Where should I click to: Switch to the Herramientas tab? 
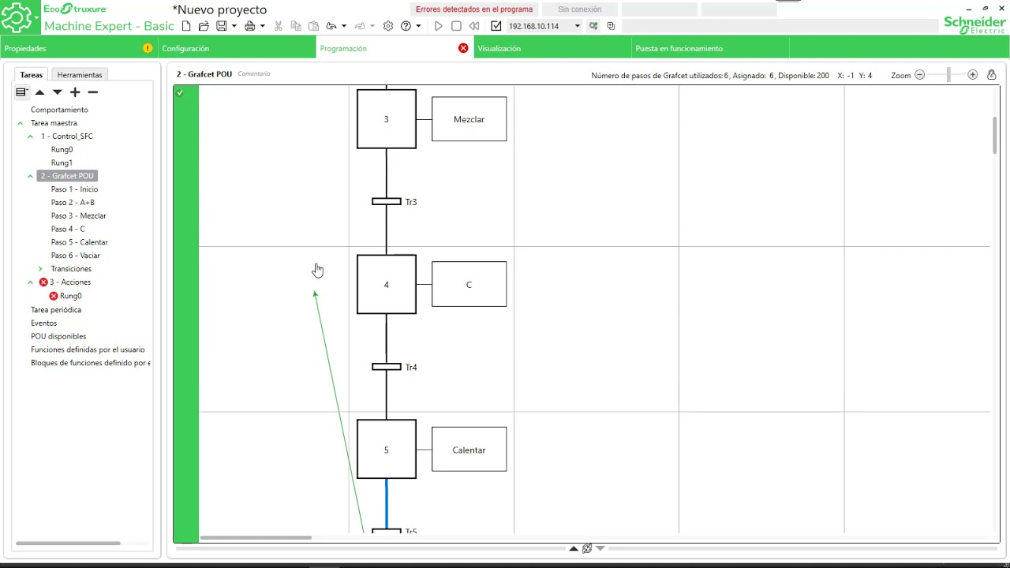pos(80,75)
